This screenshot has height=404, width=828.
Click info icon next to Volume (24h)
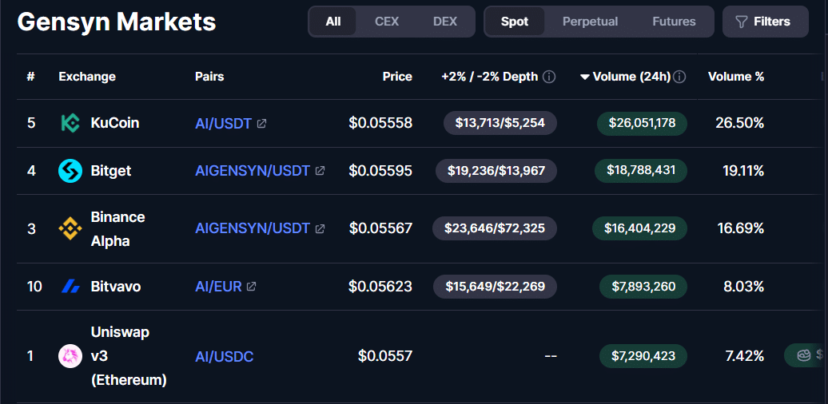click(679, 77)
